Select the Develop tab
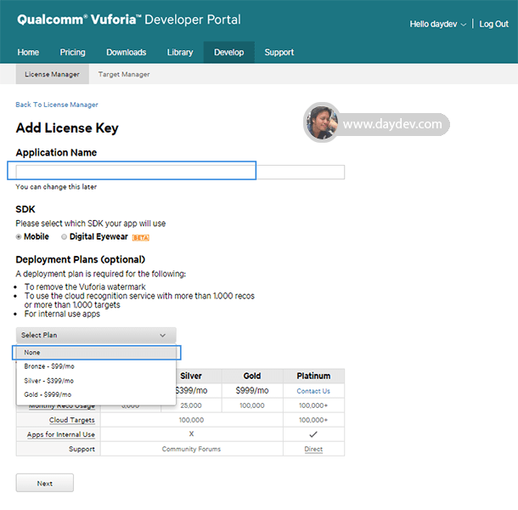 pos(229,52)
